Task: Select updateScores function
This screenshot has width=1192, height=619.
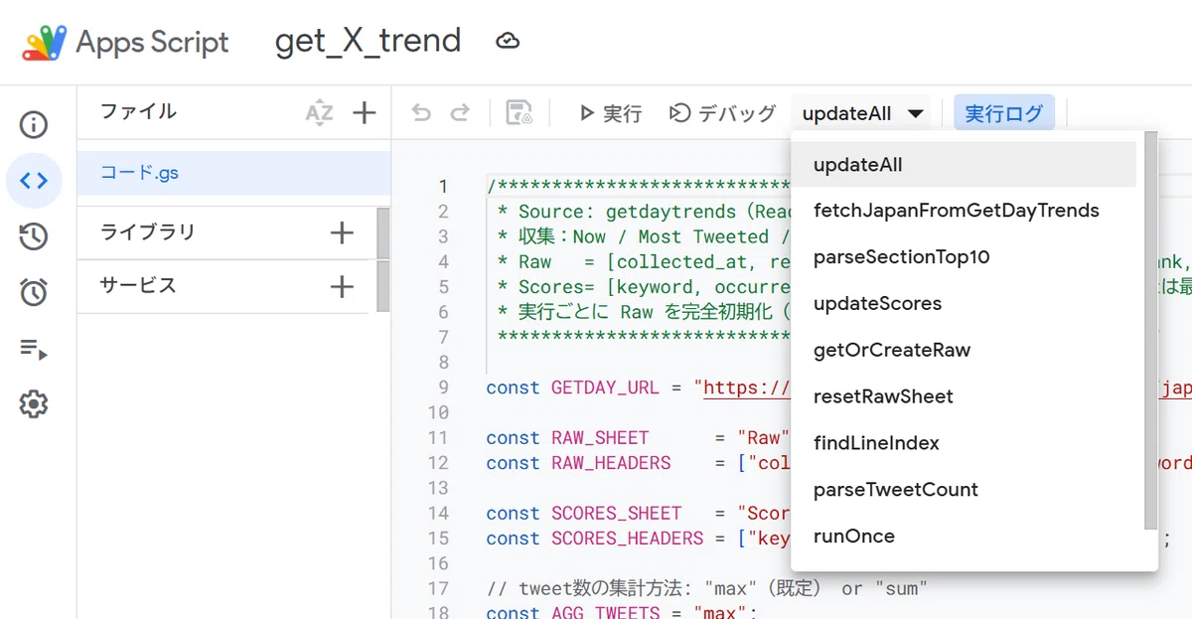Action: point(964,304)
